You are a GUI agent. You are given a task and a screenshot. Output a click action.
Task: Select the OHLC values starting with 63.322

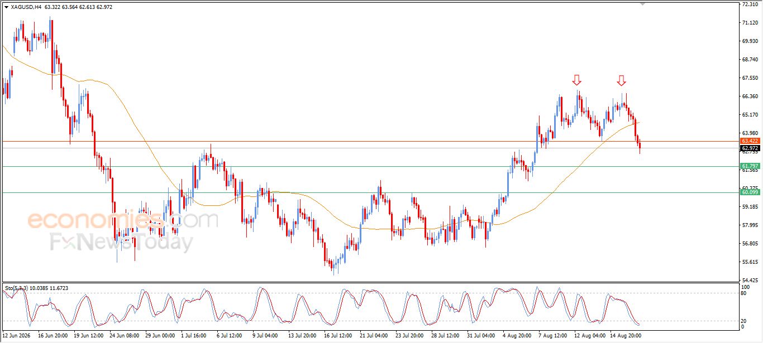pos(78,7)
